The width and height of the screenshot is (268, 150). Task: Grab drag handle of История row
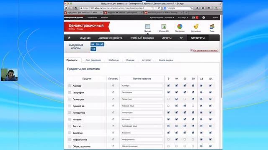click(70, 119)
